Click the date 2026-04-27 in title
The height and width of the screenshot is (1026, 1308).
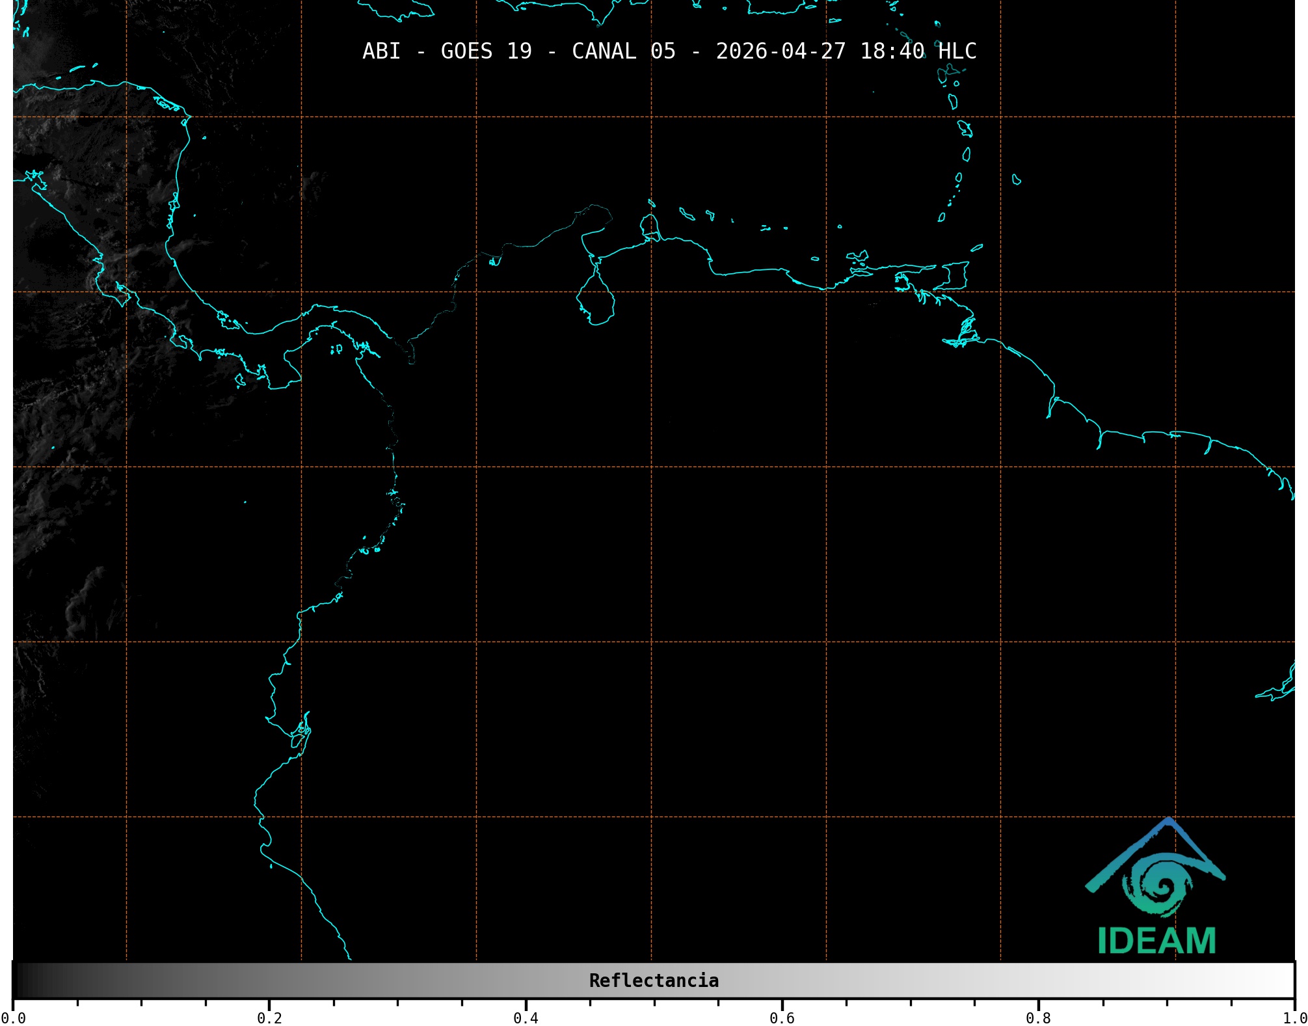coord(781,51)
